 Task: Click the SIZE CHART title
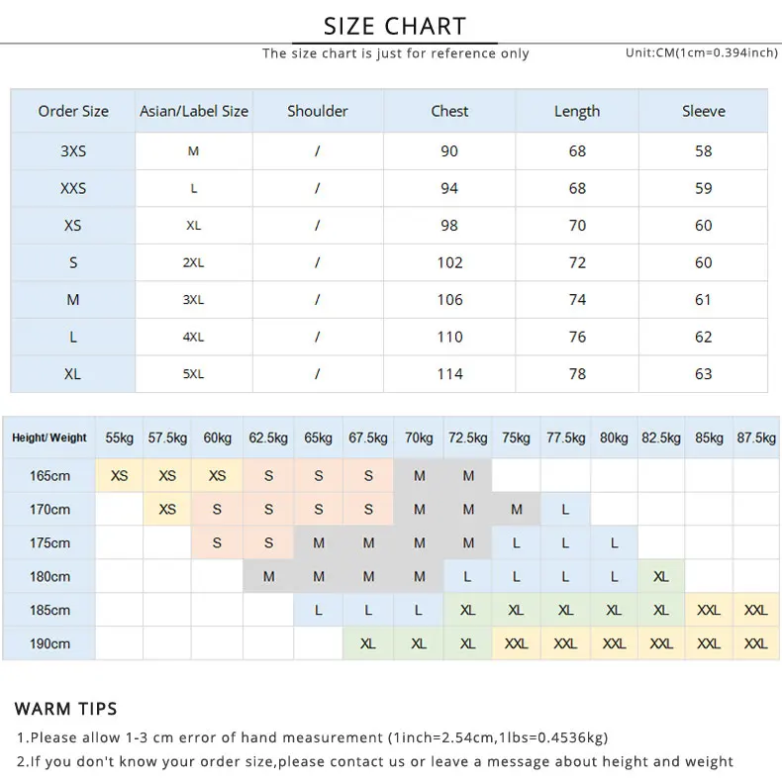395,26
